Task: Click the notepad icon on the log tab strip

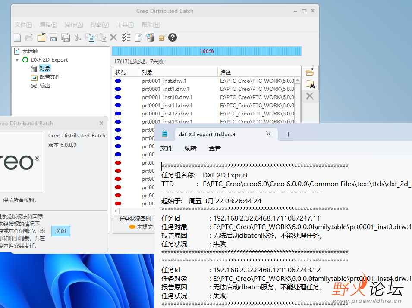Action: tap(165, 134)
